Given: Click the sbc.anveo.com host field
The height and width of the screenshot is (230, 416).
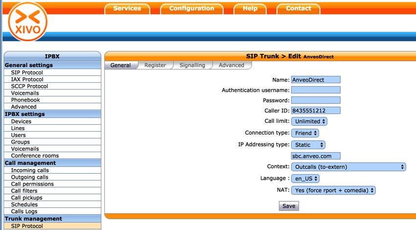Looking at the screenshot, I should [316, 156].
